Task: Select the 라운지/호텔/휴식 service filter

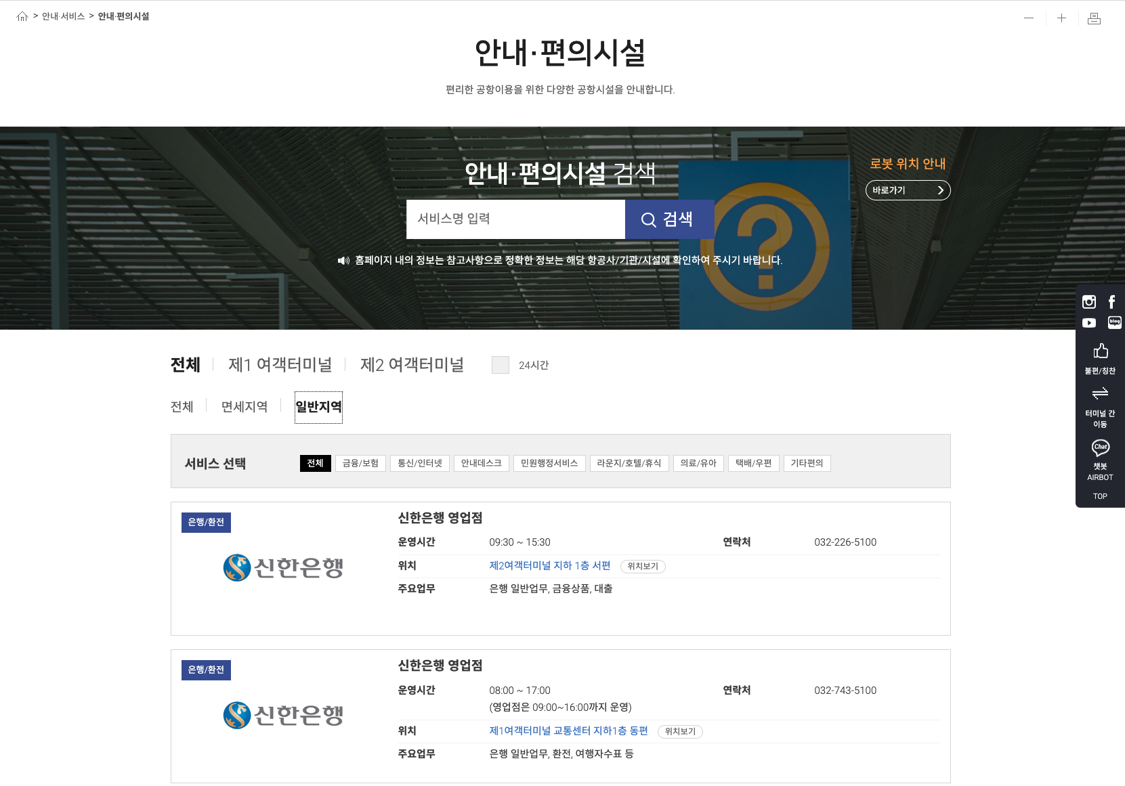Action: pyautogui.click(x=629, y=463)
